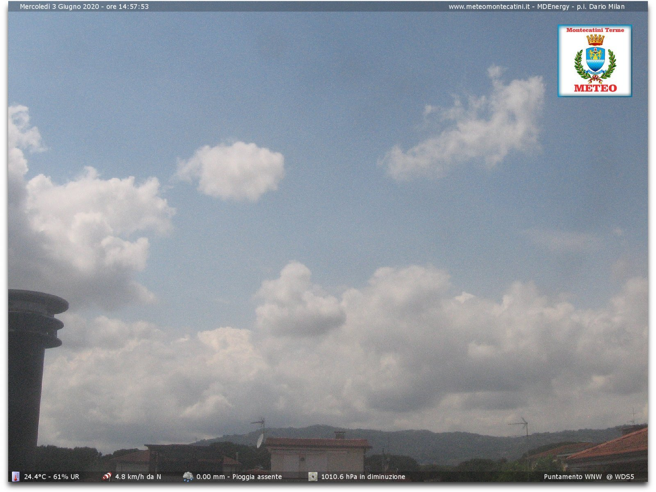Click the blue shield coat of arms
The width and height of the screenshot is (656, 492).
pos(595,59)
